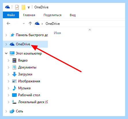Open Локальный диск in the tree
The height and width of the screenshot is (119, 128).
pos(33,102)
